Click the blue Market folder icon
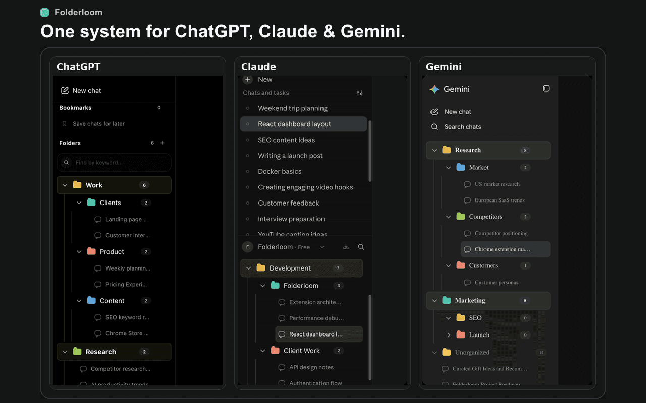Viewport: 646px width, 403px height. coord(461,168)
